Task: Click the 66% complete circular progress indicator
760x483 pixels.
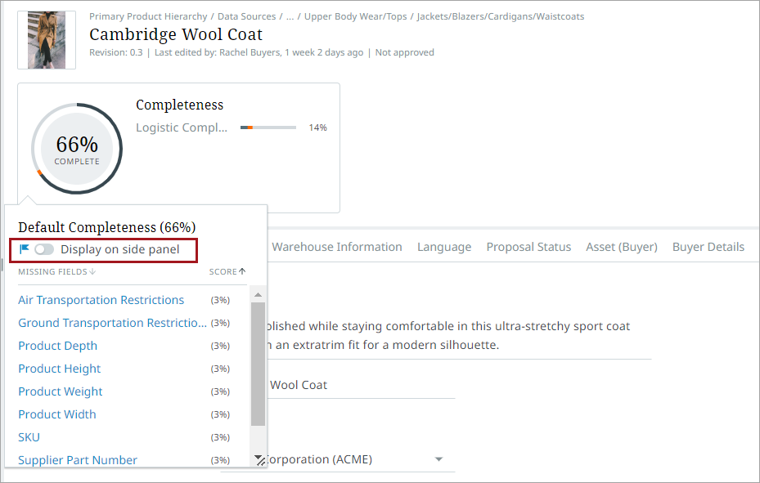Action: 77,149
